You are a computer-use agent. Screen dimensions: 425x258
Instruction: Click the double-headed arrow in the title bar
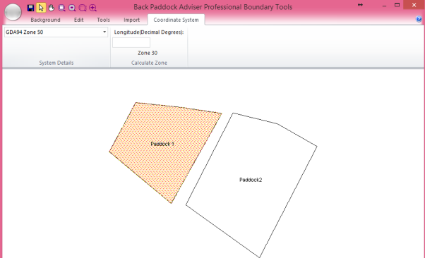click(360, 5)
